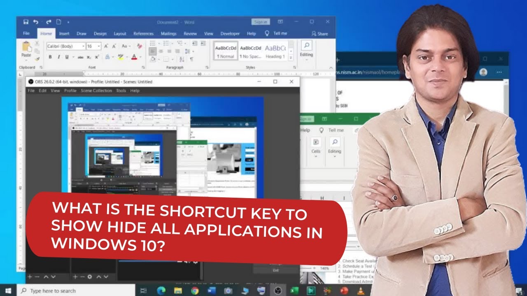Click Type here to search box
The image size is (527, 296).
(76, 291)
